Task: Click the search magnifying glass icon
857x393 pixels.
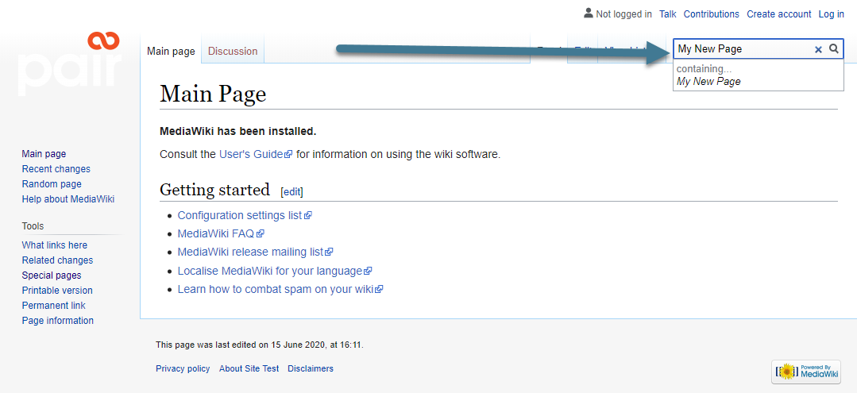Action: pyautogui.click(x=833, y=49)
